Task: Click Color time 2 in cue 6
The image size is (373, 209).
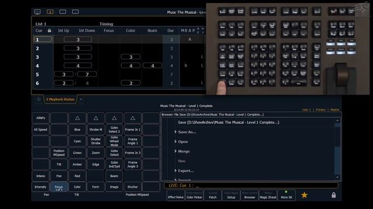Action: (131, 83)
